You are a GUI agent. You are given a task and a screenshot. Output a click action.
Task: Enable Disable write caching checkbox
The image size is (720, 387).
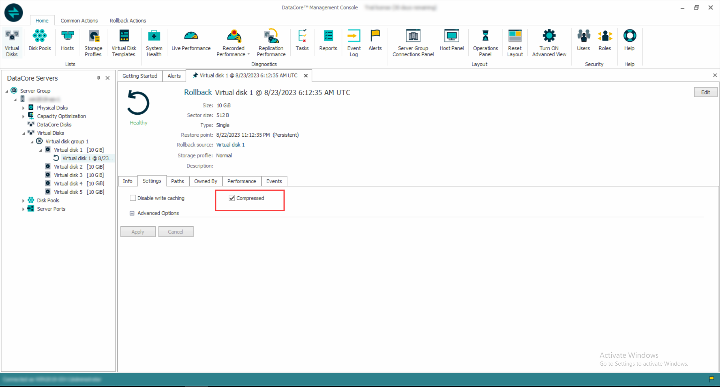(133, 198)
